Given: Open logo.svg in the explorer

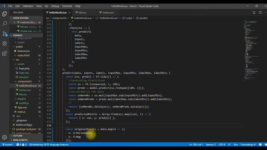Looking at the screenshot, I should tap(24, 72).
